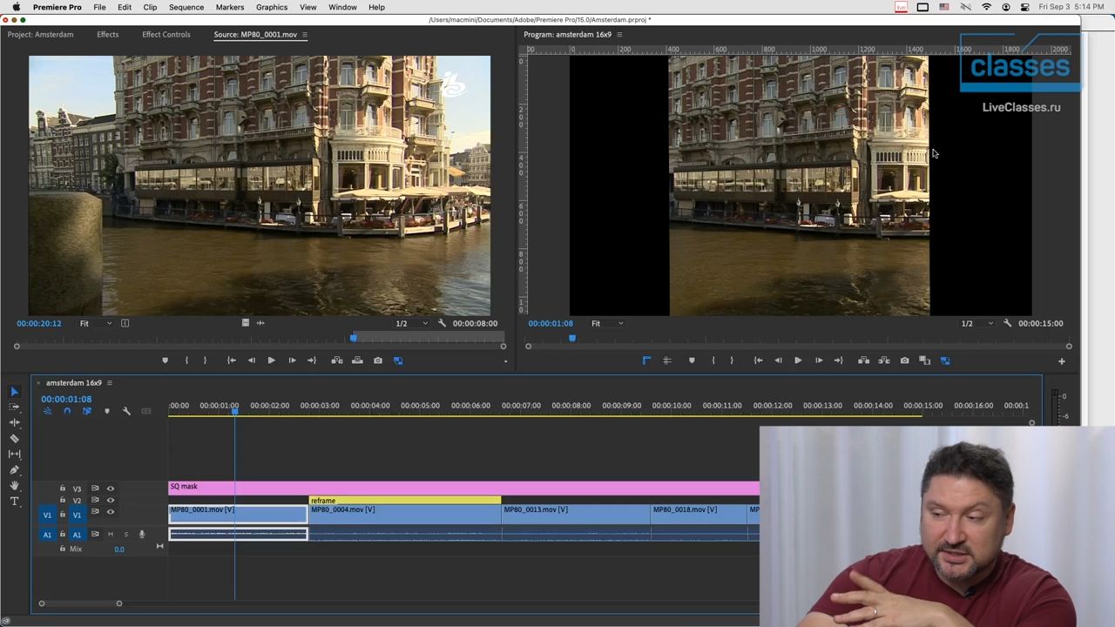Viewport: 1115px width, 627px height.
Task: Mute audio track A1
Action: [x=111, y=535]
